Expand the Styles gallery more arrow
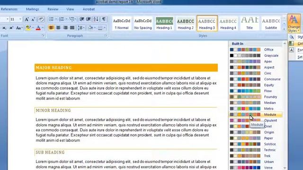This screenshot has width=303, height=170. (284, 29)
